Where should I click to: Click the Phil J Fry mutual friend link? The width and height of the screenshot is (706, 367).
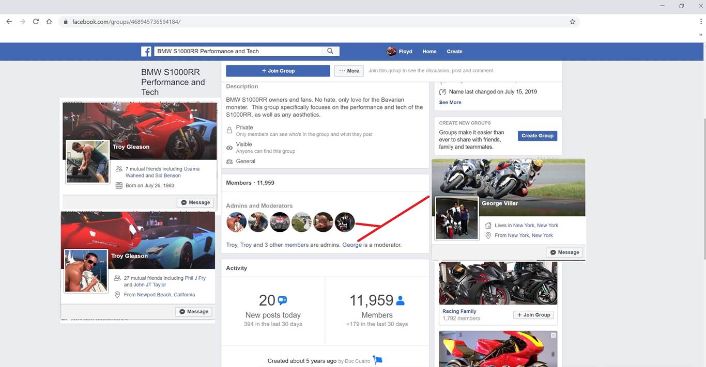coord(195,278)
